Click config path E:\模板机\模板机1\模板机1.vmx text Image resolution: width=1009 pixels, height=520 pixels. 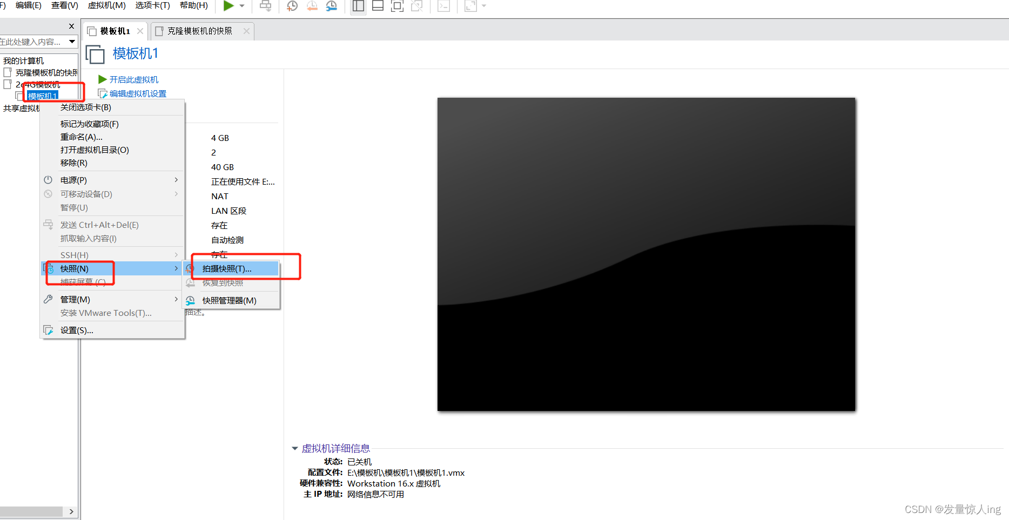pyautogui.click(x=406, y=472)
